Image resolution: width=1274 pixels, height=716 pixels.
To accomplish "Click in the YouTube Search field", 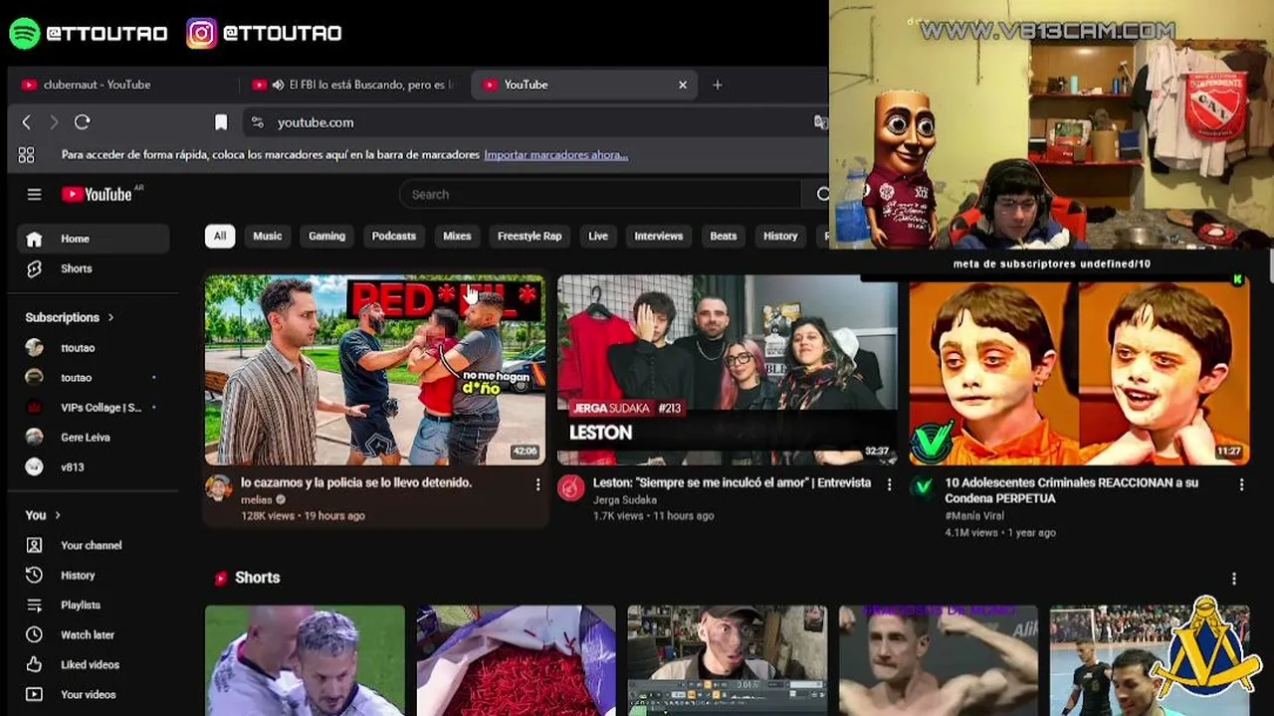I will 601,194.
